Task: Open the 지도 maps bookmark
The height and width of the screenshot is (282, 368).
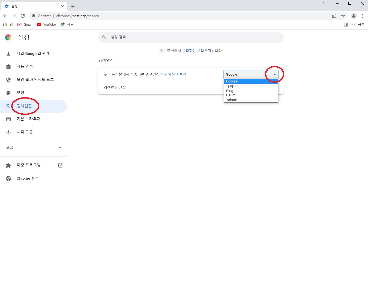Action: pyautogui.click(x=67, y=24)
